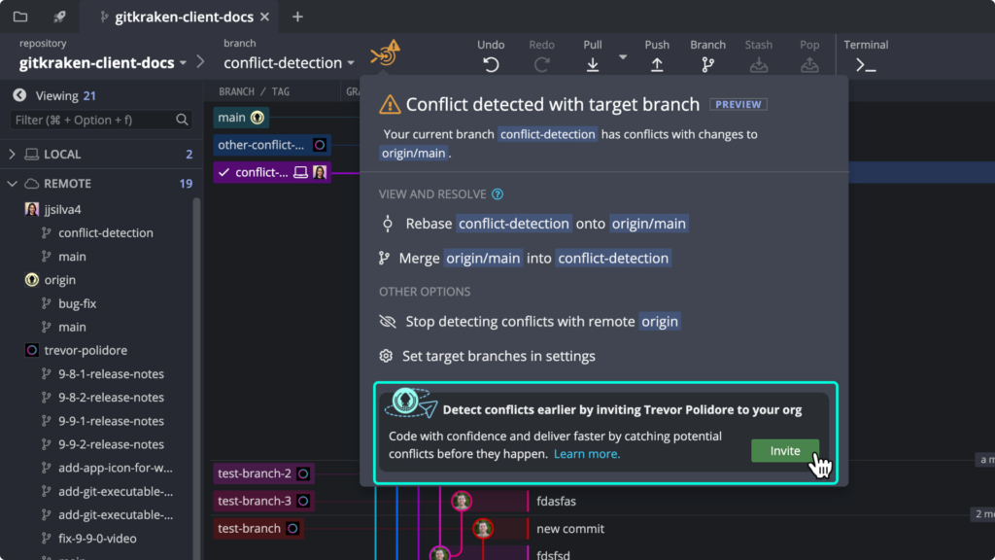The height and width of the screenshot is (560, 995).
Task: Collapse the REMOTE section
Action: tap(13, 184)
